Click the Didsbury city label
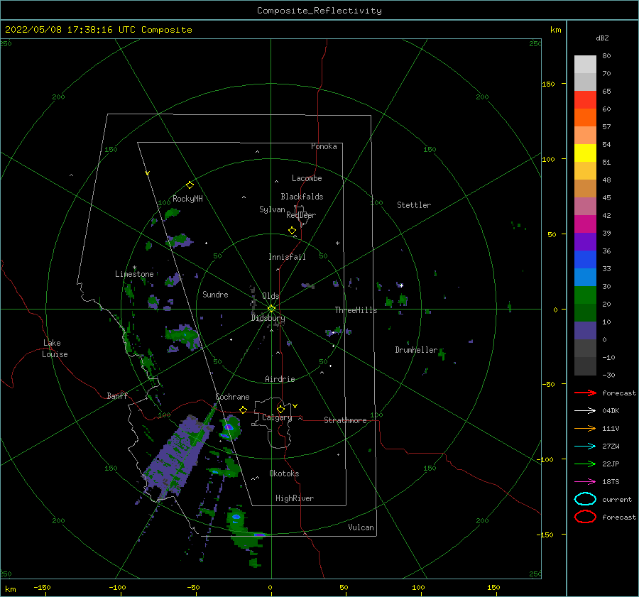 pyautogui.click(x=268, y=318)
